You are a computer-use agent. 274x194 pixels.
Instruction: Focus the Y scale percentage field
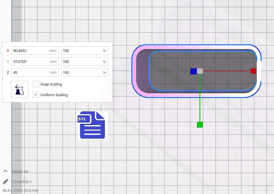82,62
